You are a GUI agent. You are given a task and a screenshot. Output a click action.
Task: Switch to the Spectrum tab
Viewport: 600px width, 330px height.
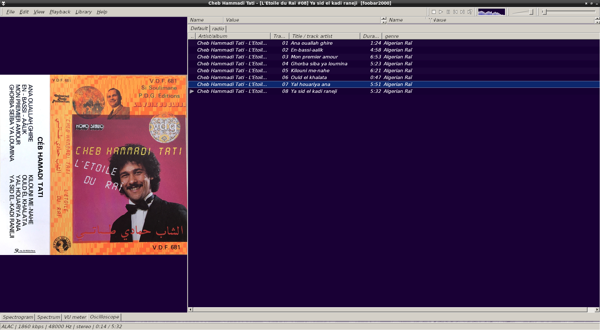pyautogui.click(x=48, y=317)
